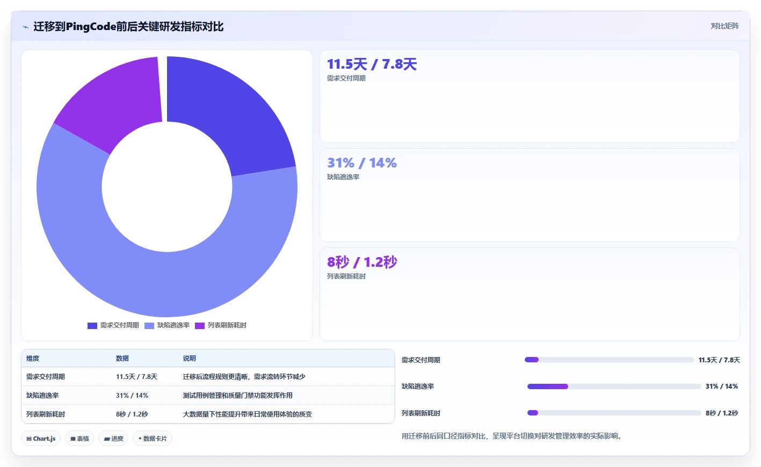Click the 列表刷新耗时 progress bar

[x=614, y=413]
